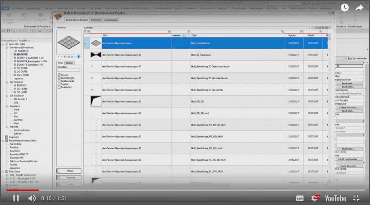The width and height of the screenshot is (370, 205).
Task: Open the Pfad column filter dropdown
Action: (169, 32)
